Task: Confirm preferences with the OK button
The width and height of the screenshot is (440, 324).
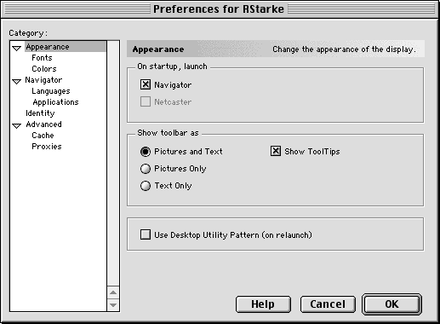Action: [x=391, y=304]
